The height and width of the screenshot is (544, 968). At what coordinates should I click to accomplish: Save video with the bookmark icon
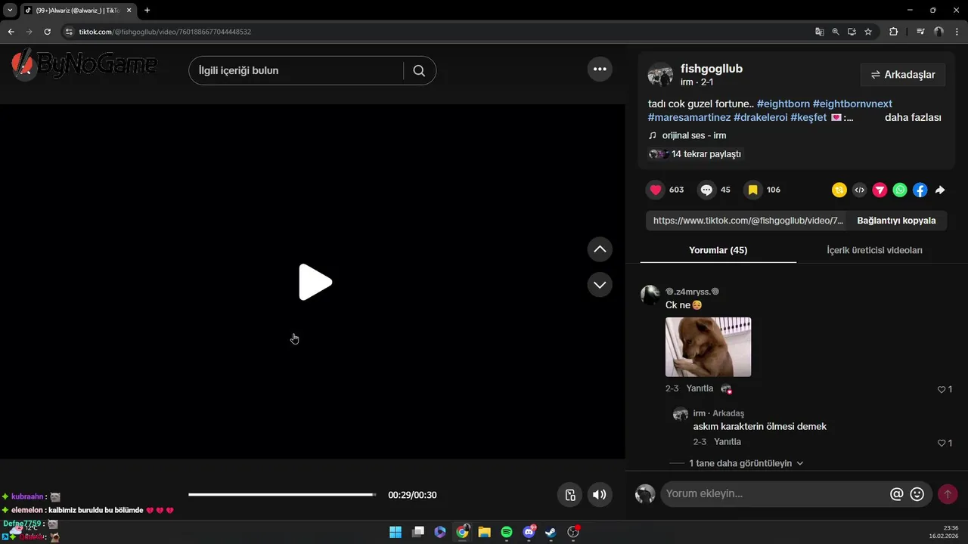pos(752,190)
